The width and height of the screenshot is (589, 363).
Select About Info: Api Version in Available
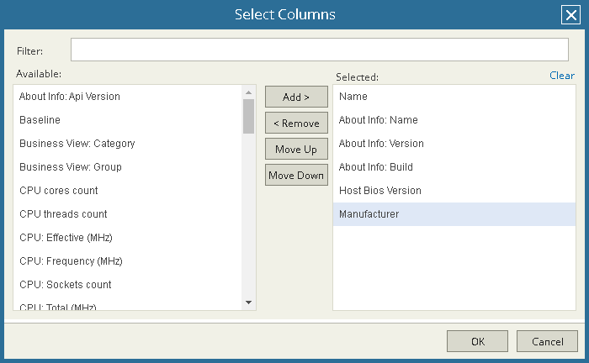(70, 97)
